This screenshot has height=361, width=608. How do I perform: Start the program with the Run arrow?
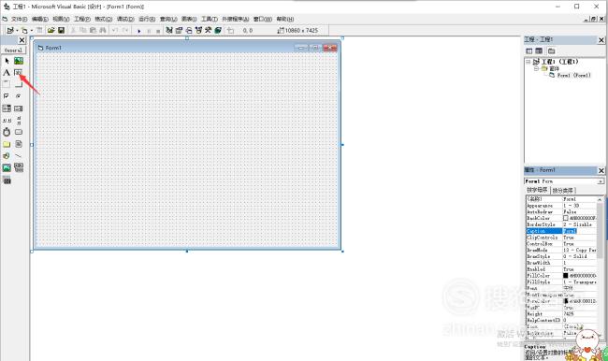click(x=138, y=31)
